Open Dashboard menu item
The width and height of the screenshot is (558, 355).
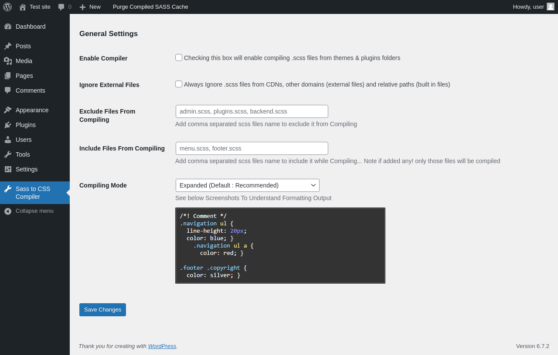click(x=35, y=27)
